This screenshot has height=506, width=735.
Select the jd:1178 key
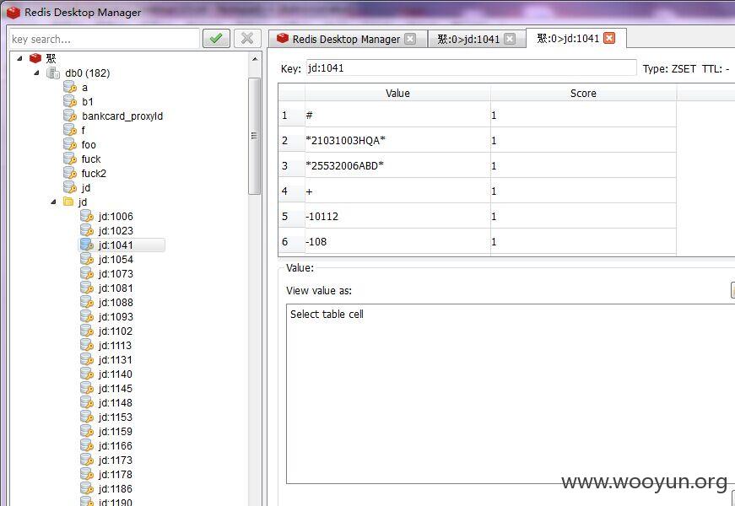pyautogui.click(x=116, y=474)
